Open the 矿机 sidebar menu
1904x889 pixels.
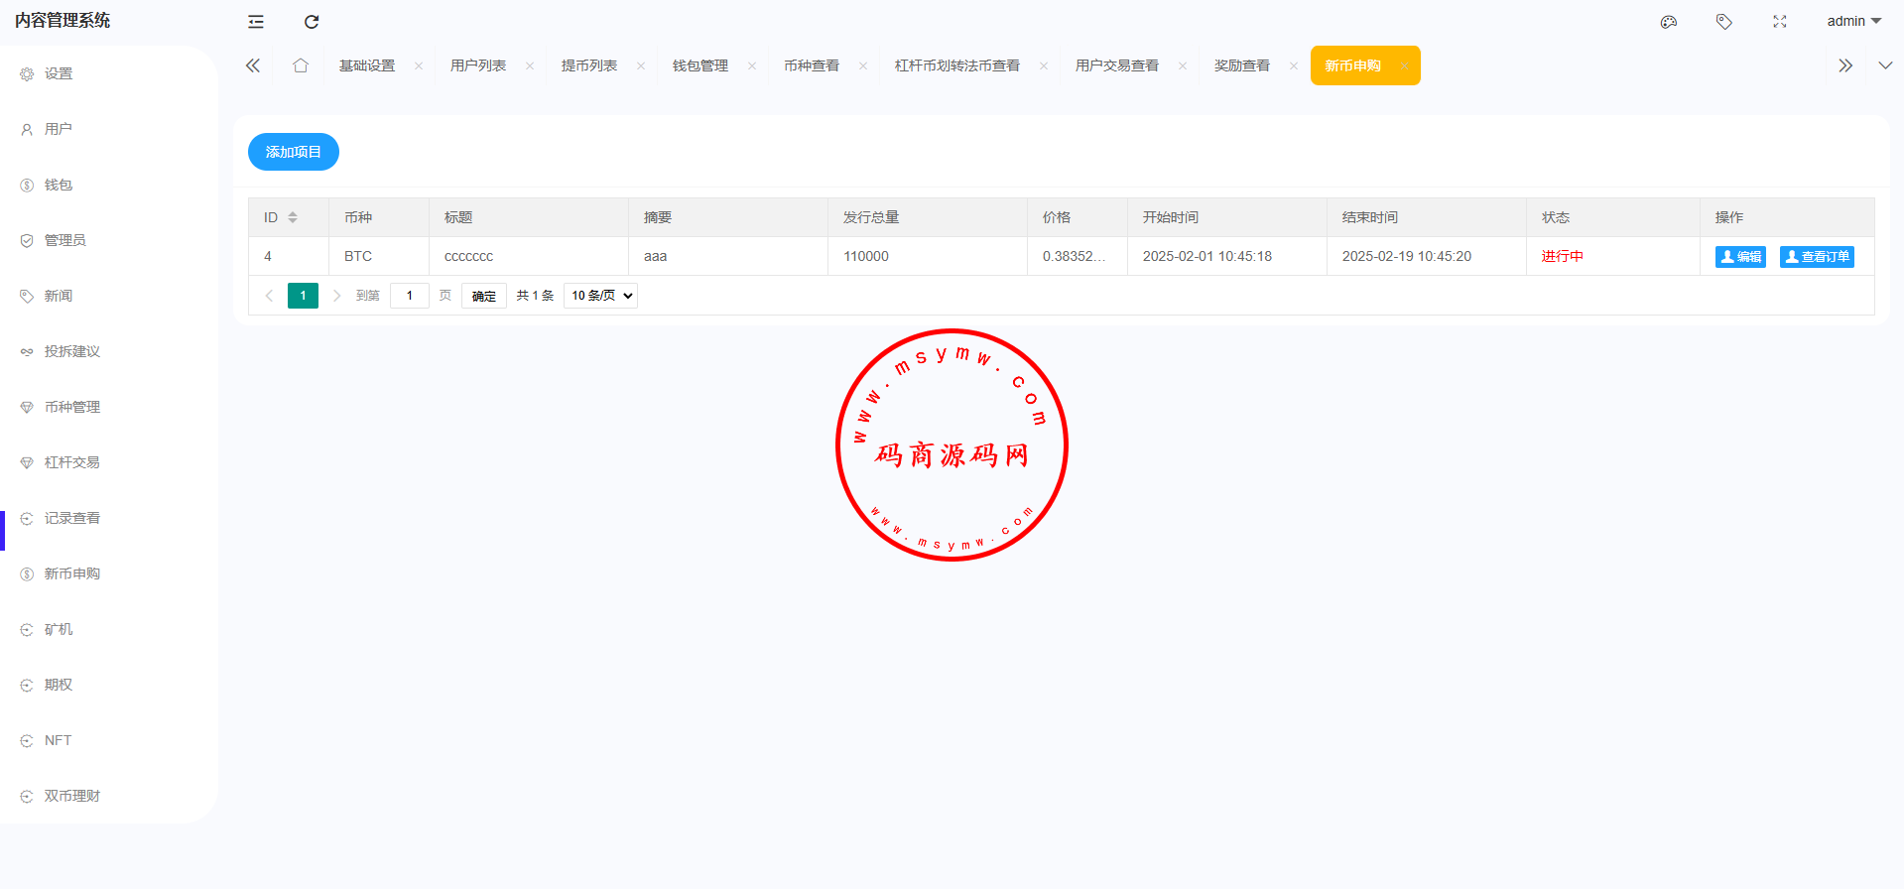tap(109, 629)
